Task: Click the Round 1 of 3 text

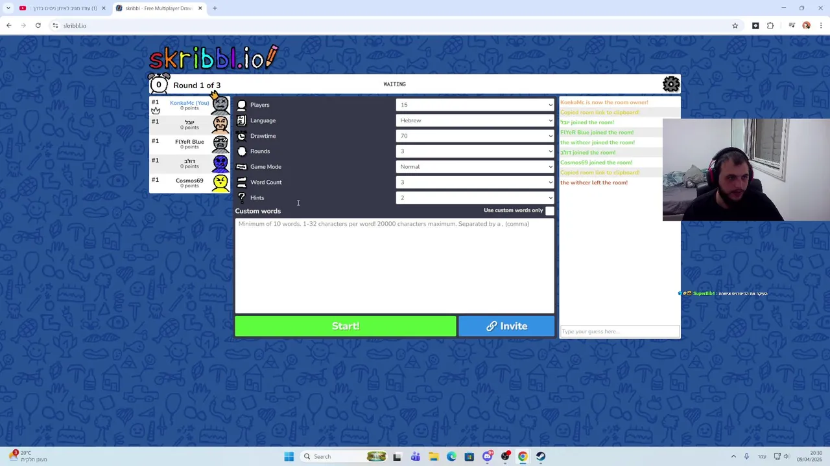Action: pos(197,85)
